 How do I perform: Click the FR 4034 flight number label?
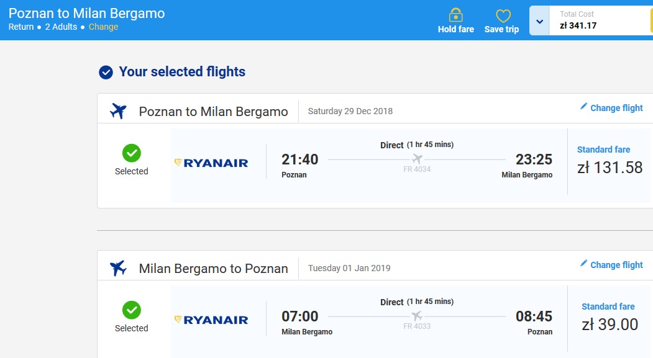[417, 169]
